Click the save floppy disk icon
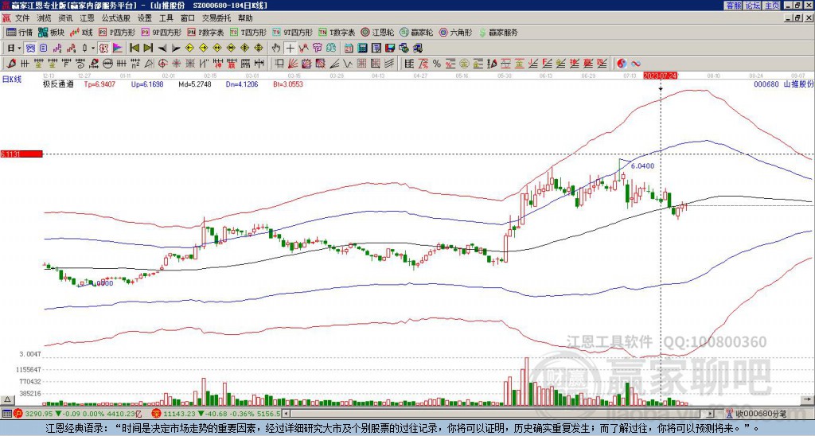 tap(390, 49)
